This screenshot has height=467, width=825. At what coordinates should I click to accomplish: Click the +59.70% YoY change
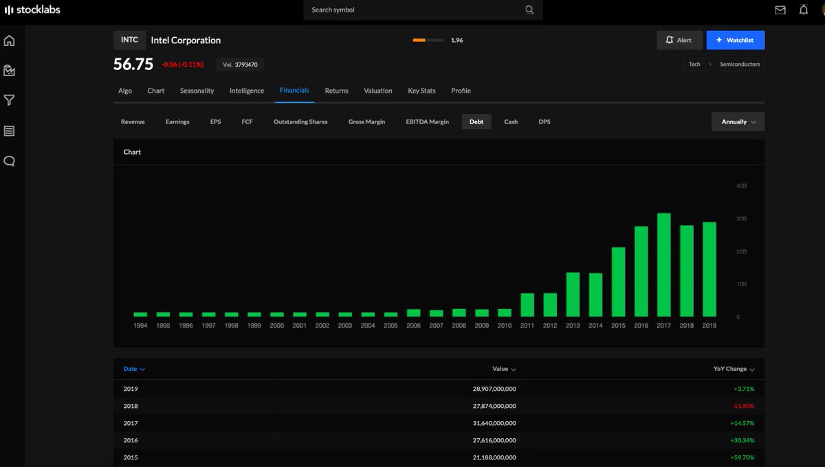point(742,457)
